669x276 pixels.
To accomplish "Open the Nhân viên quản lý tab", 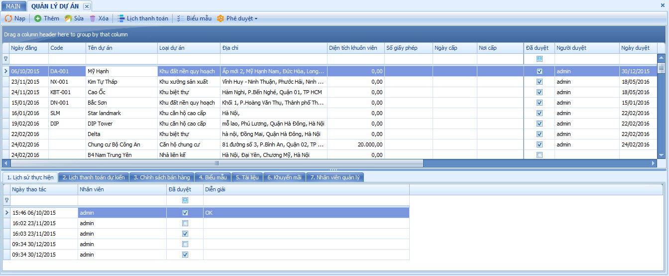I will (x=334, y=177).
